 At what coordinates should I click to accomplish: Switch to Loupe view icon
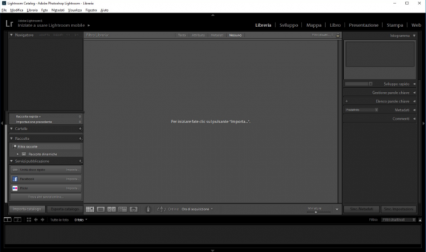click(x=101, y=209)
